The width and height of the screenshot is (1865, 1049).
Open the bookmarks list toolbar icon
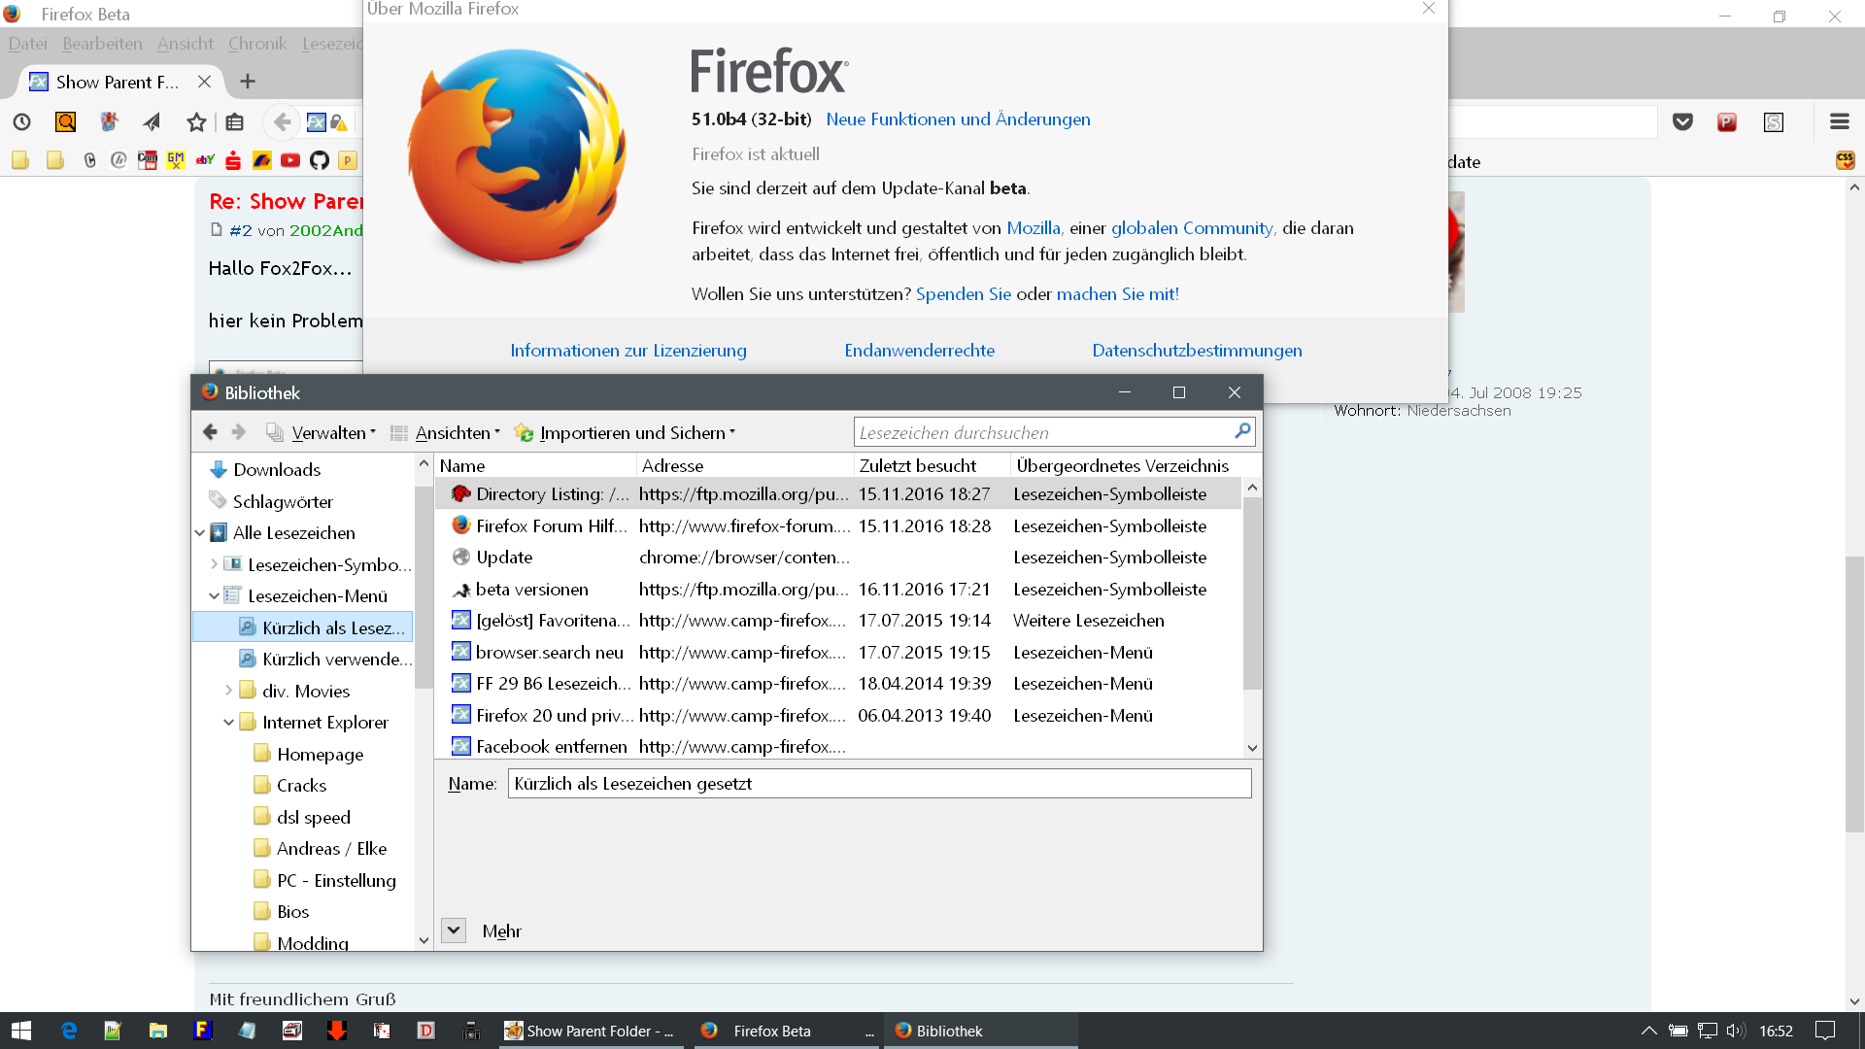[234, 121]
